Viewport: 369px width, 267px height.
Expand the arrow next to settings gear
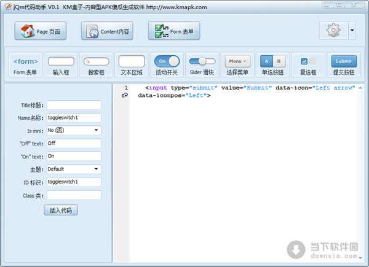tap(352, 31)
